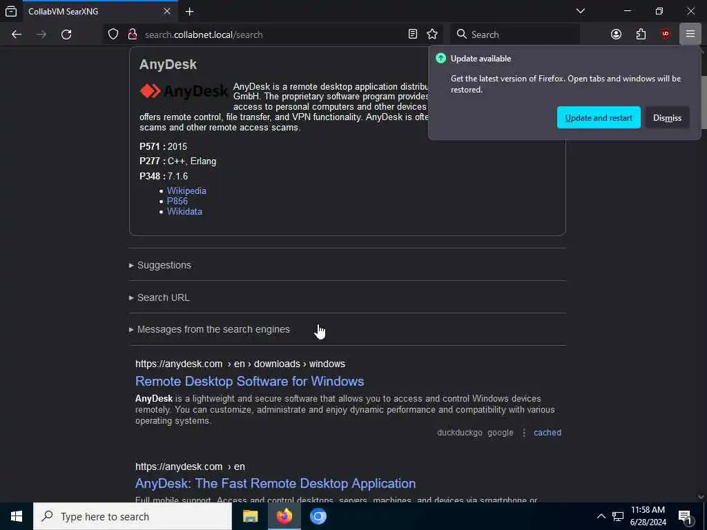Open the uBlock Origin extension icon
This screenshot has height=530, width=707.
(666, 35)
